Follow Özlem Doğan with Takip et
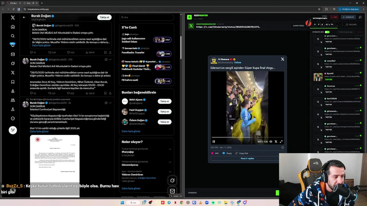Screen dimensions: 367x206 click(165, 122)
